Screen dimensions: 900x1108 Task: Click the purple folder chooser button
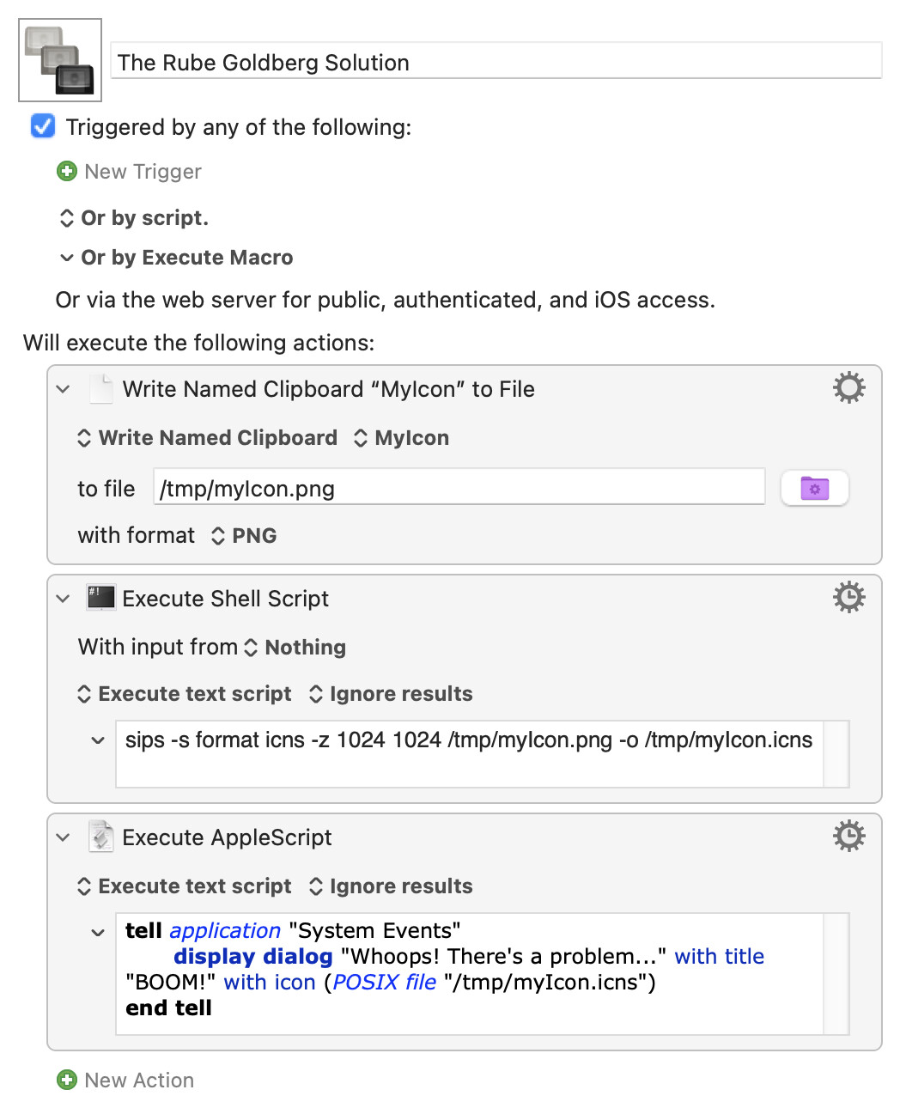(x=814, y=489)
